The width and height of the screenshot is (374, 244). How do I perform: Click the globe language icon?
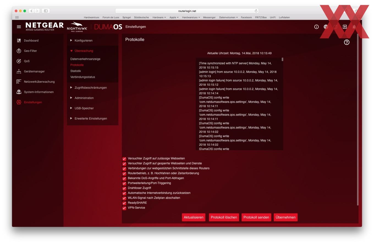pyautogui.click(x=326, y=27)
